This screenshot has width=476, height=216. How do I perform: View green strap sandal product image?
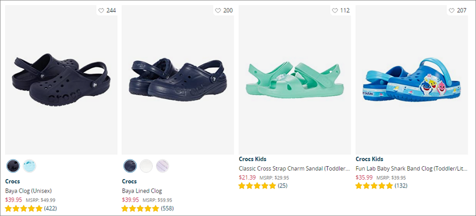295,80
